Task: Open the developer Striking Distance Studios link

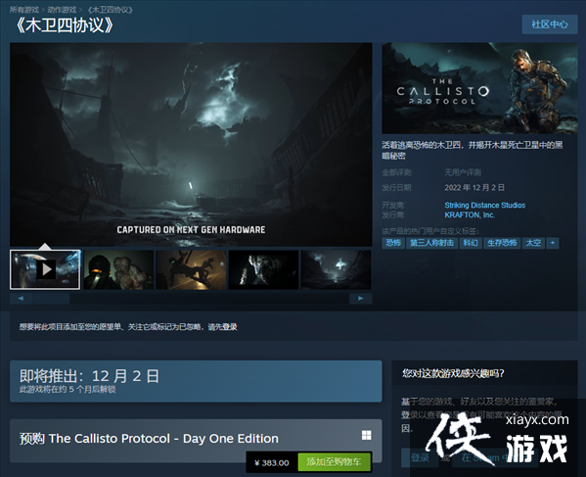Action: (x=484, y=205)
